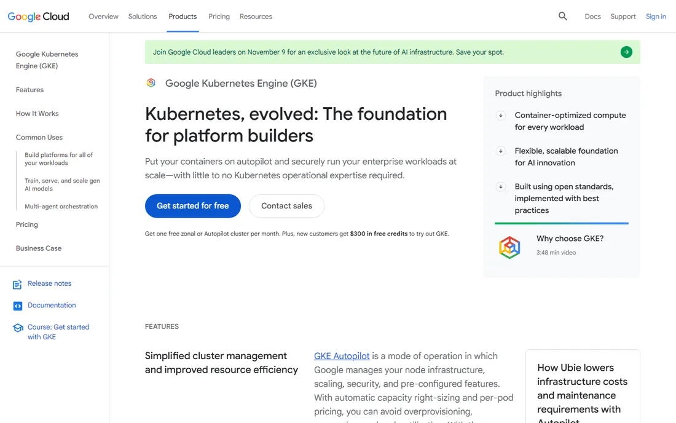Expand Container-optimized compute highlight arrow
This screenshot has height=423, width=676.
point(500,115)
